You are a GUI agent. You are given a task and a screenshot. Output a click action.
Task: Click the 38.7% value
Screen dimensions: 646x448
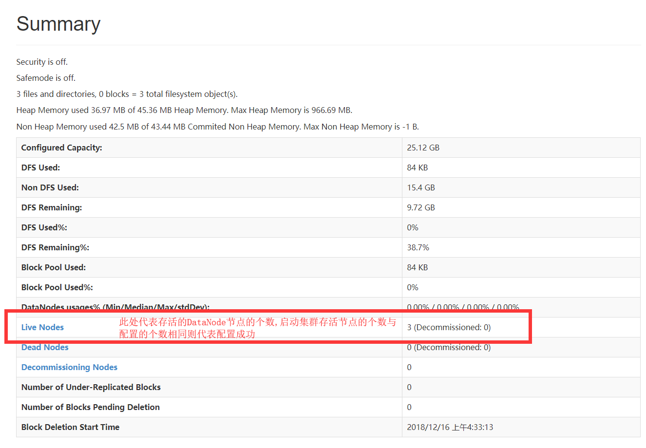(x=418, y=247)
